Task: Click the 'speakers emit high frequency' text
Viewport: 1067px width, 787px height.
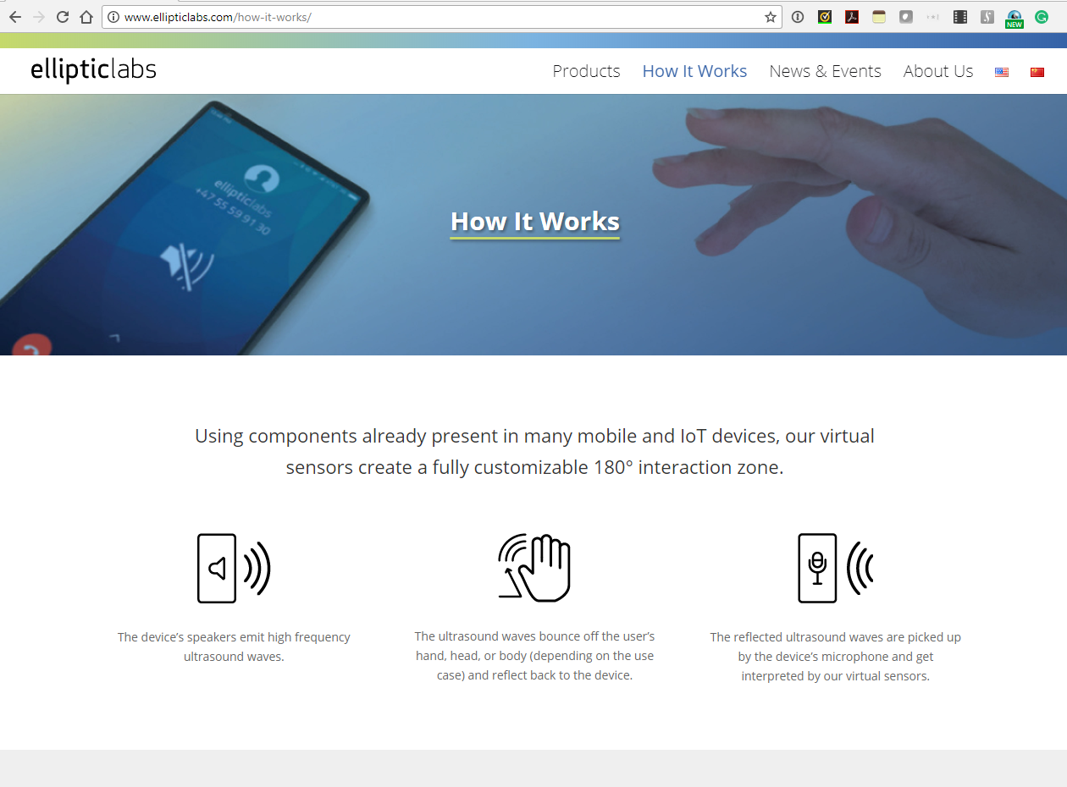Action: click(234, 647)
